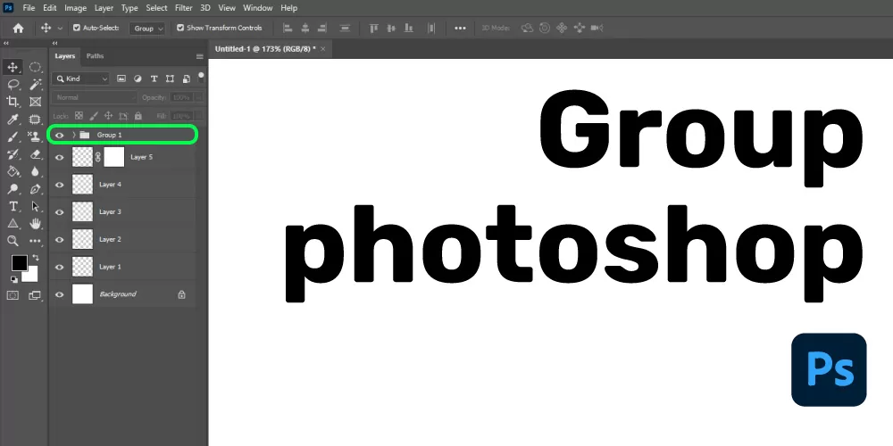Screen dimensions: 893x446
Task: Select the Move tool in the toolbox
Action: pos(13,67)
